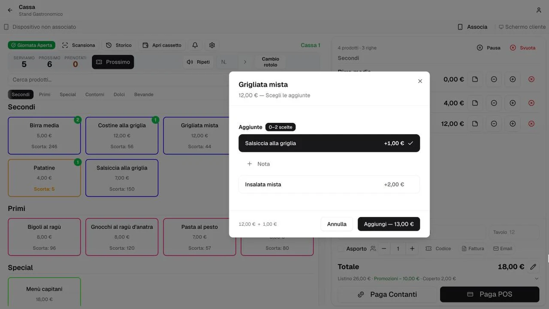The width and height of the screenshot is (549, 309).
Task: Increase quantity on the 12,00 € cart row
Action: (x=513, y=124)
